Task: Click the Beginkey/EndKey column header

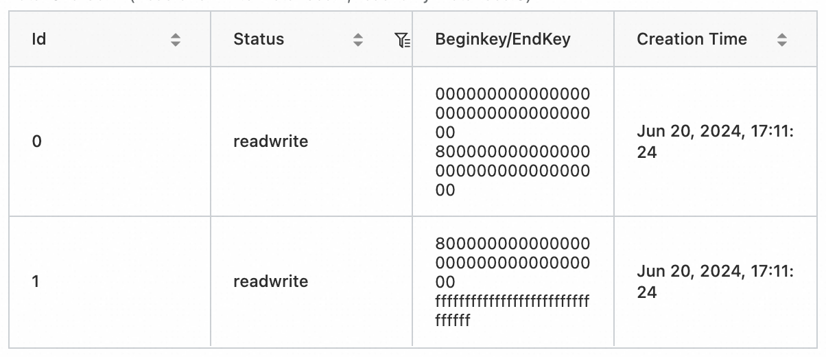Action: pyautogui.click(x=502, y=39)
